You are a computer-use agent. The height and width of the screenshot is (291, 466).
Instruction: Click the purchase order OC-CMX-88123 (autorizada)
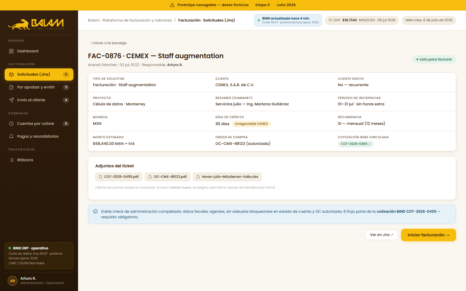243,144
